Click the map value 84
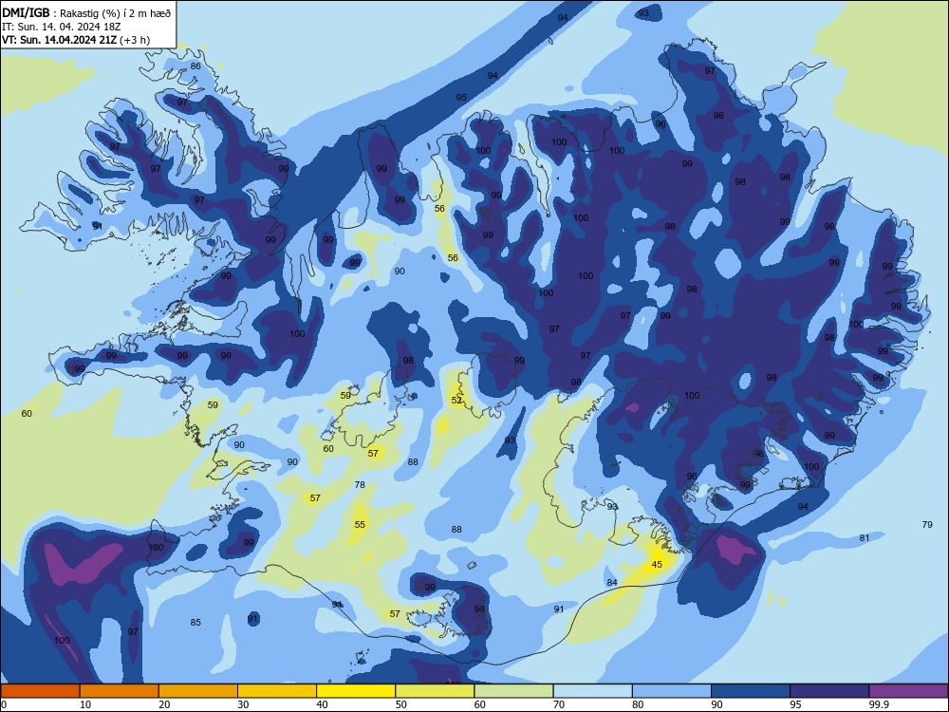 612,583
